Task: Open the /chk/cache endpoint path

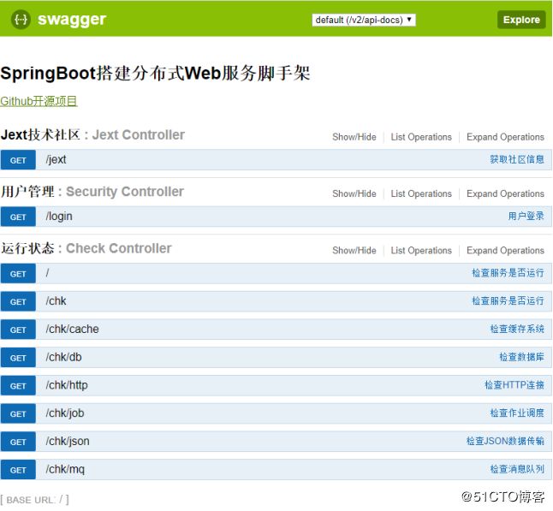Action: [72, 329]
